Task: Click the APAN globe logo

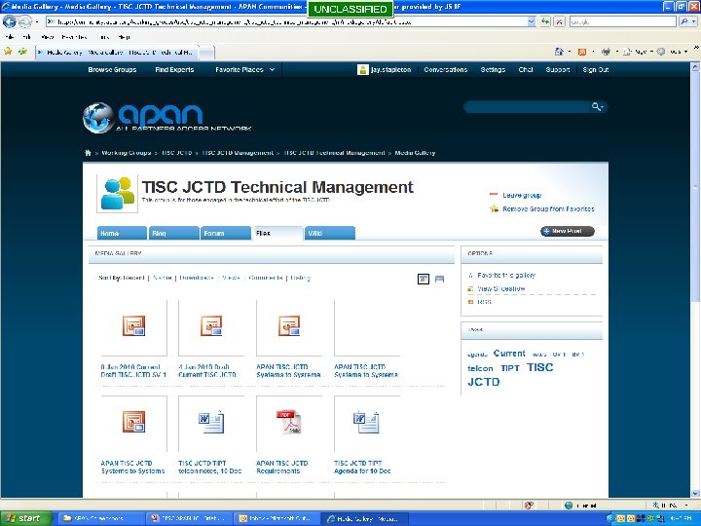Action: pyautogui.click(x=98, y=118)
